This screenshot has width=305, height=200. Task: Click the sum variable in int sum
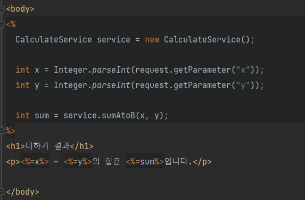point(42,116)
